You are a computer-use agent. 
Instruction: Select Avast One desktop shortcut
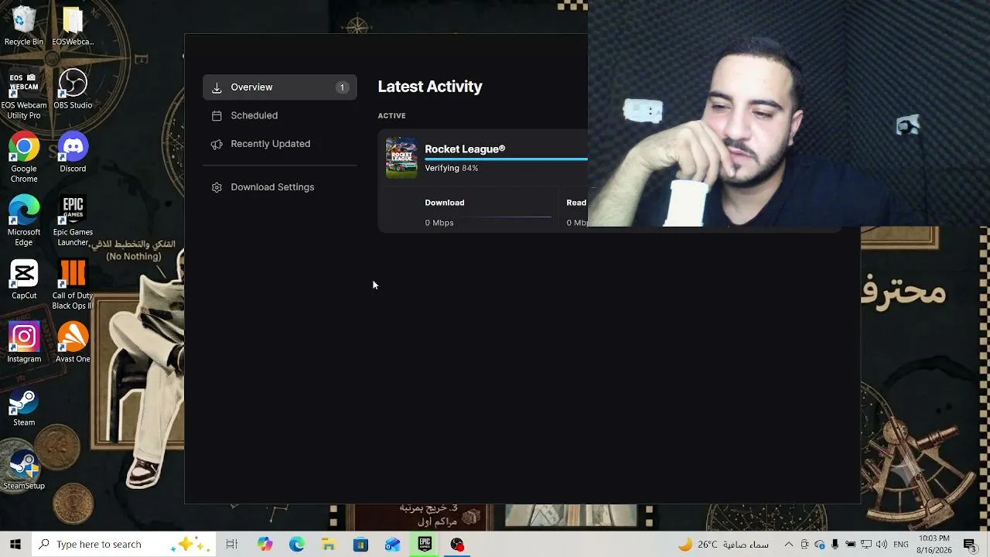coord(73,343)
